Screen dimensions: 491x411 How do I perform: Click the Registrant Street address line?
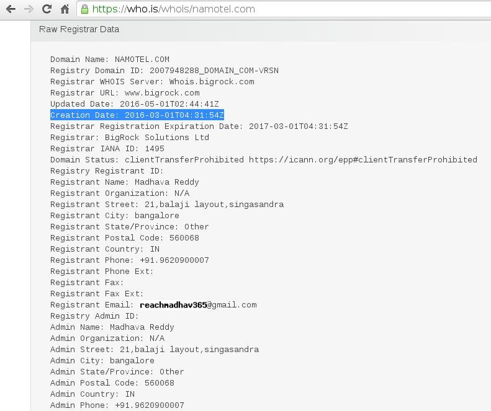[x=167, y=205]
